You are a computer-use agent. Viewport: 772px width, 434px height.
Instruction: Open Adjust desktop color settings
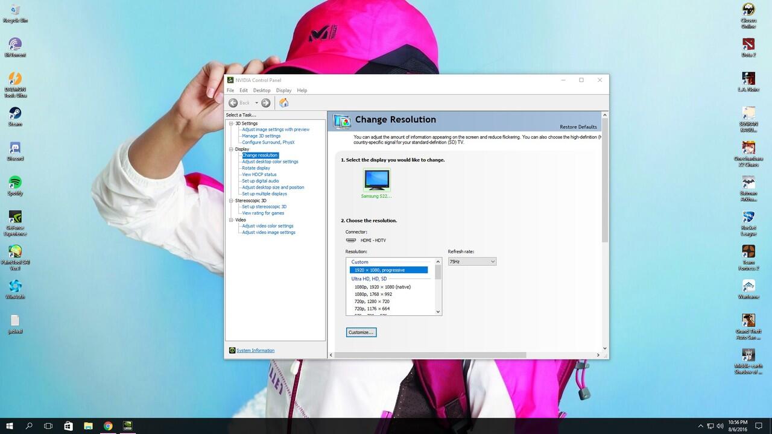coord(270,162)
